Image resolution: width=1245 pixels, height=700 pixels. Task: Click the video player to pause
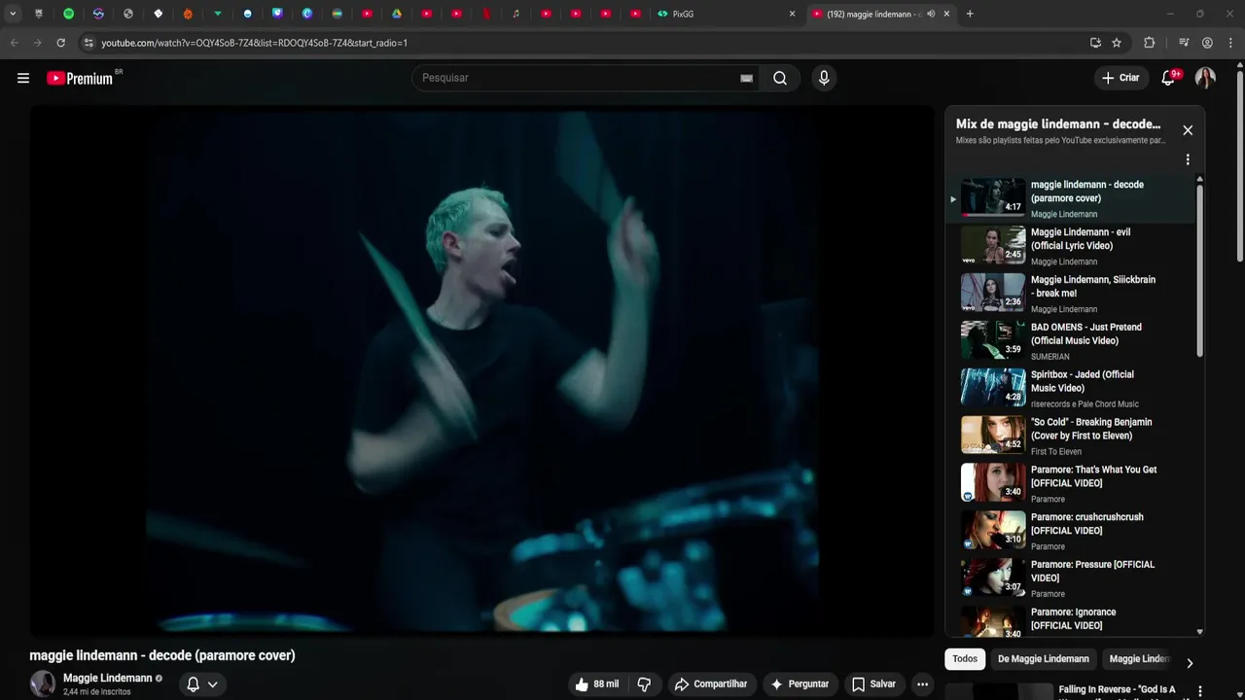pos(482,371)
